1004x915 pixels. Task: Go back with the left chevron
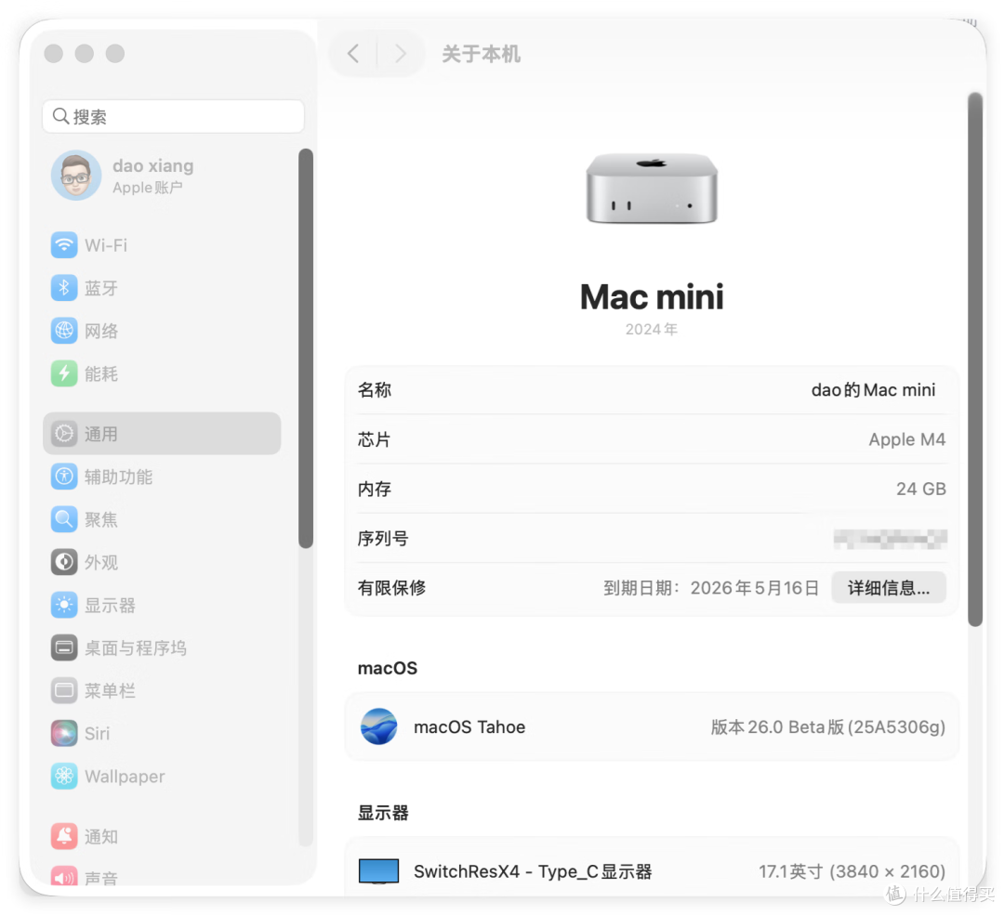point(353,54)
